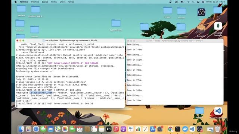
Task: Click 'Done in 151ms.' in tailwind terminal
Action: point(135,60)
